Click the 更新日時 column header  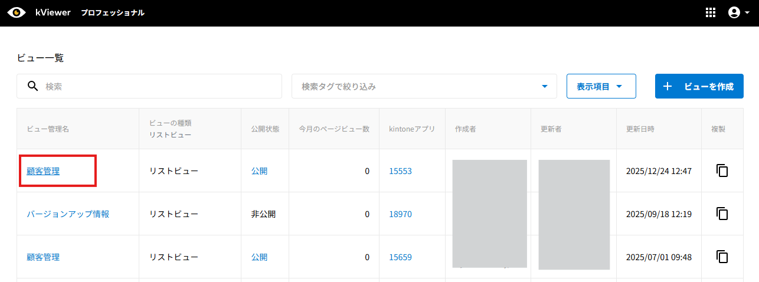640,129
